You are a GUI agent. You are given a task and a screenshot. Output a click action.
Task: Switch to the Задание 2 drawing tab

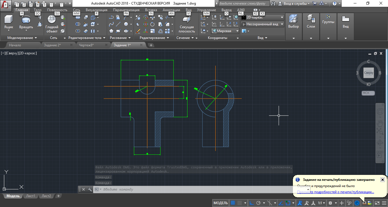click(x=52, y=45)
